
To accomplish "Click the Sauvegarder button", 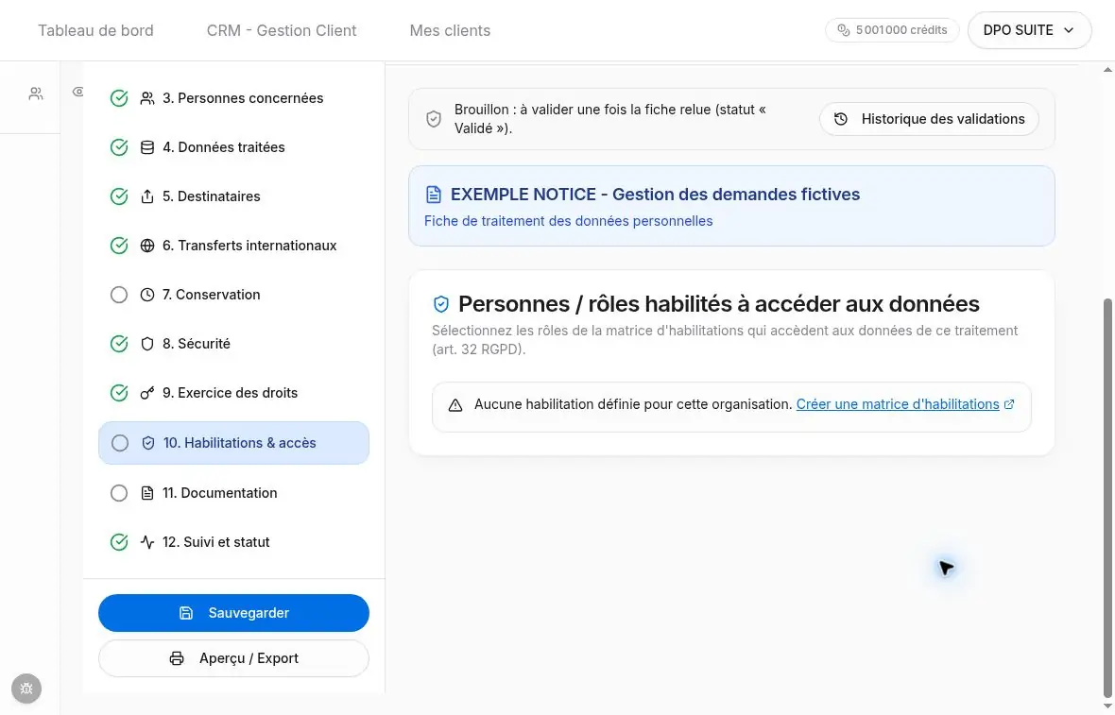I will point(233,613).
